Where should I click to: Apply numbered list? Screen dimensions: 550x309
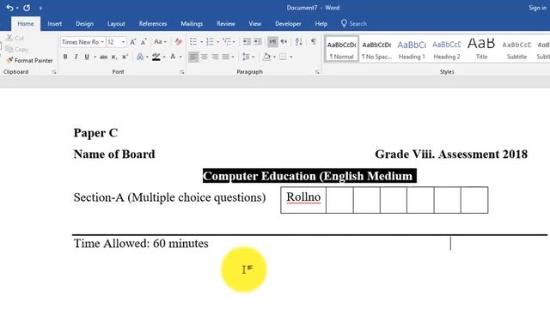[x=210, y=42]
